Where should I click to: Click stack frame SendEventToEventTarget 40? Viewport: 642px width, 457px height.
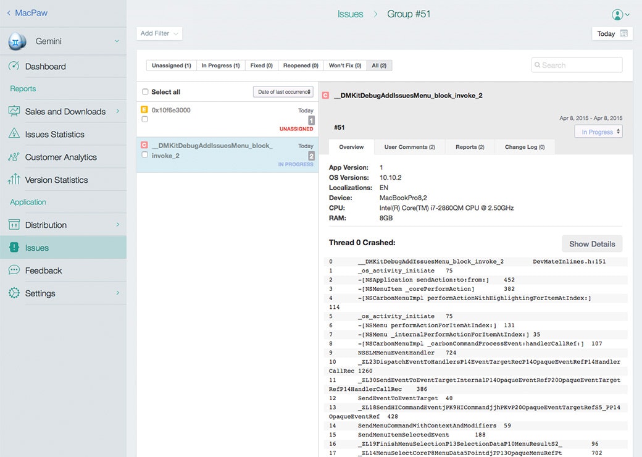[405, 398]
